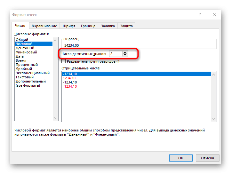Select Процентный format

point(34,65)
